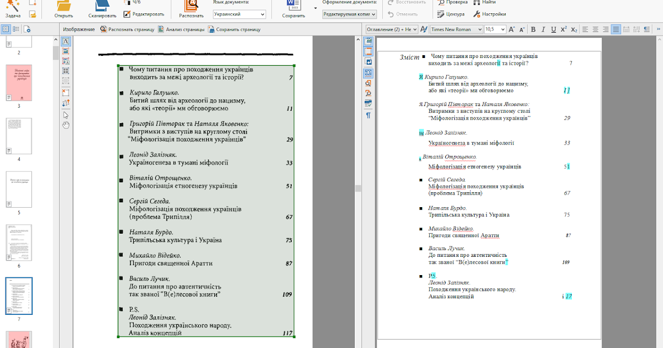Click the delete area tool
Image resolution: width=663 pixels, height=348 pixels.
pyautogui.click(x=66, y=92)
